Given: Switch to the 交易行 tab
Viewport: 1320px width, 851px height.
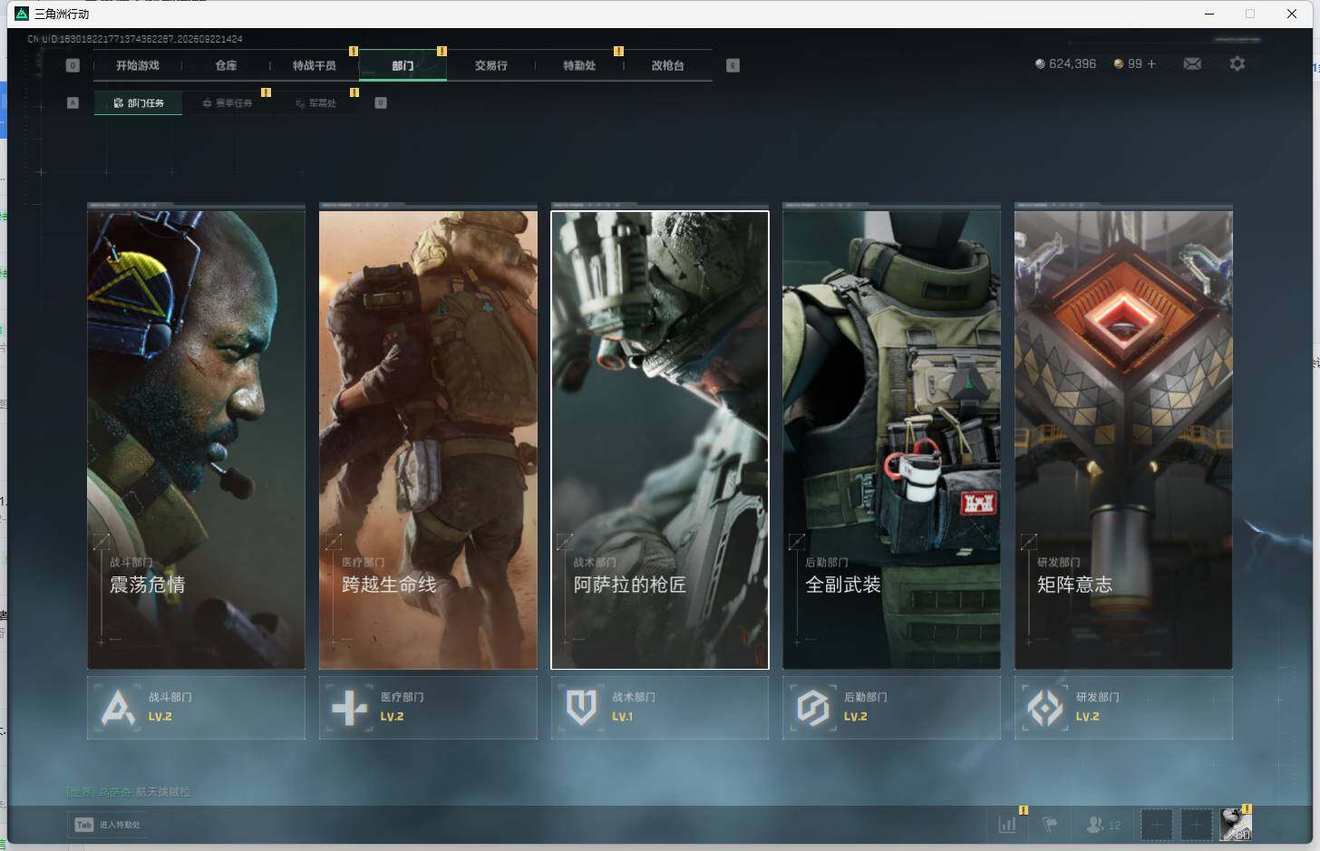Looking at the screenshot, I should pos(490,65).
